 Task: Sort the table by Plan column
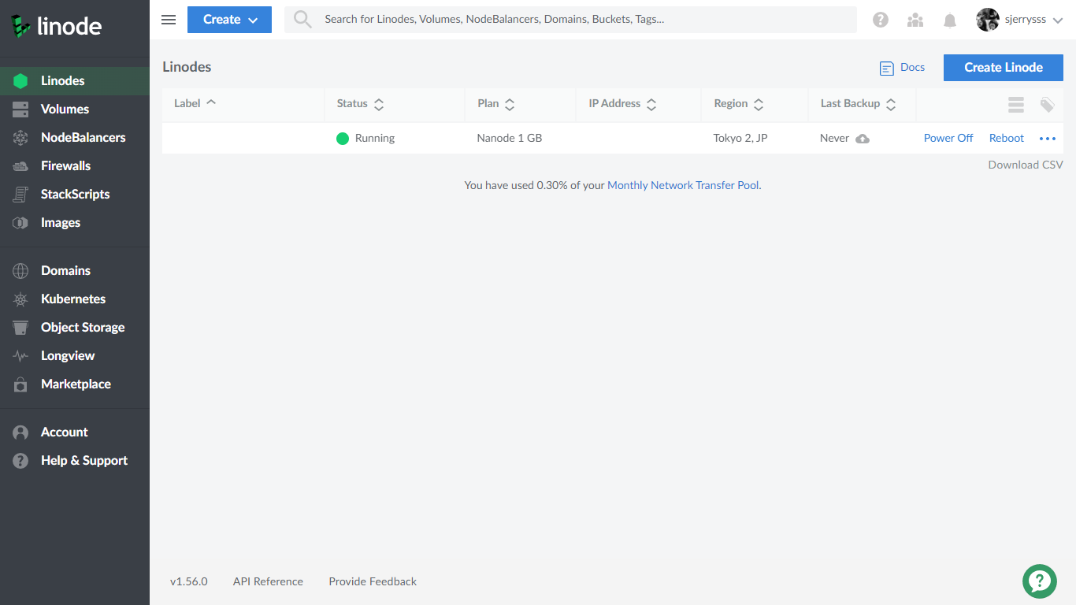[496, 103]
